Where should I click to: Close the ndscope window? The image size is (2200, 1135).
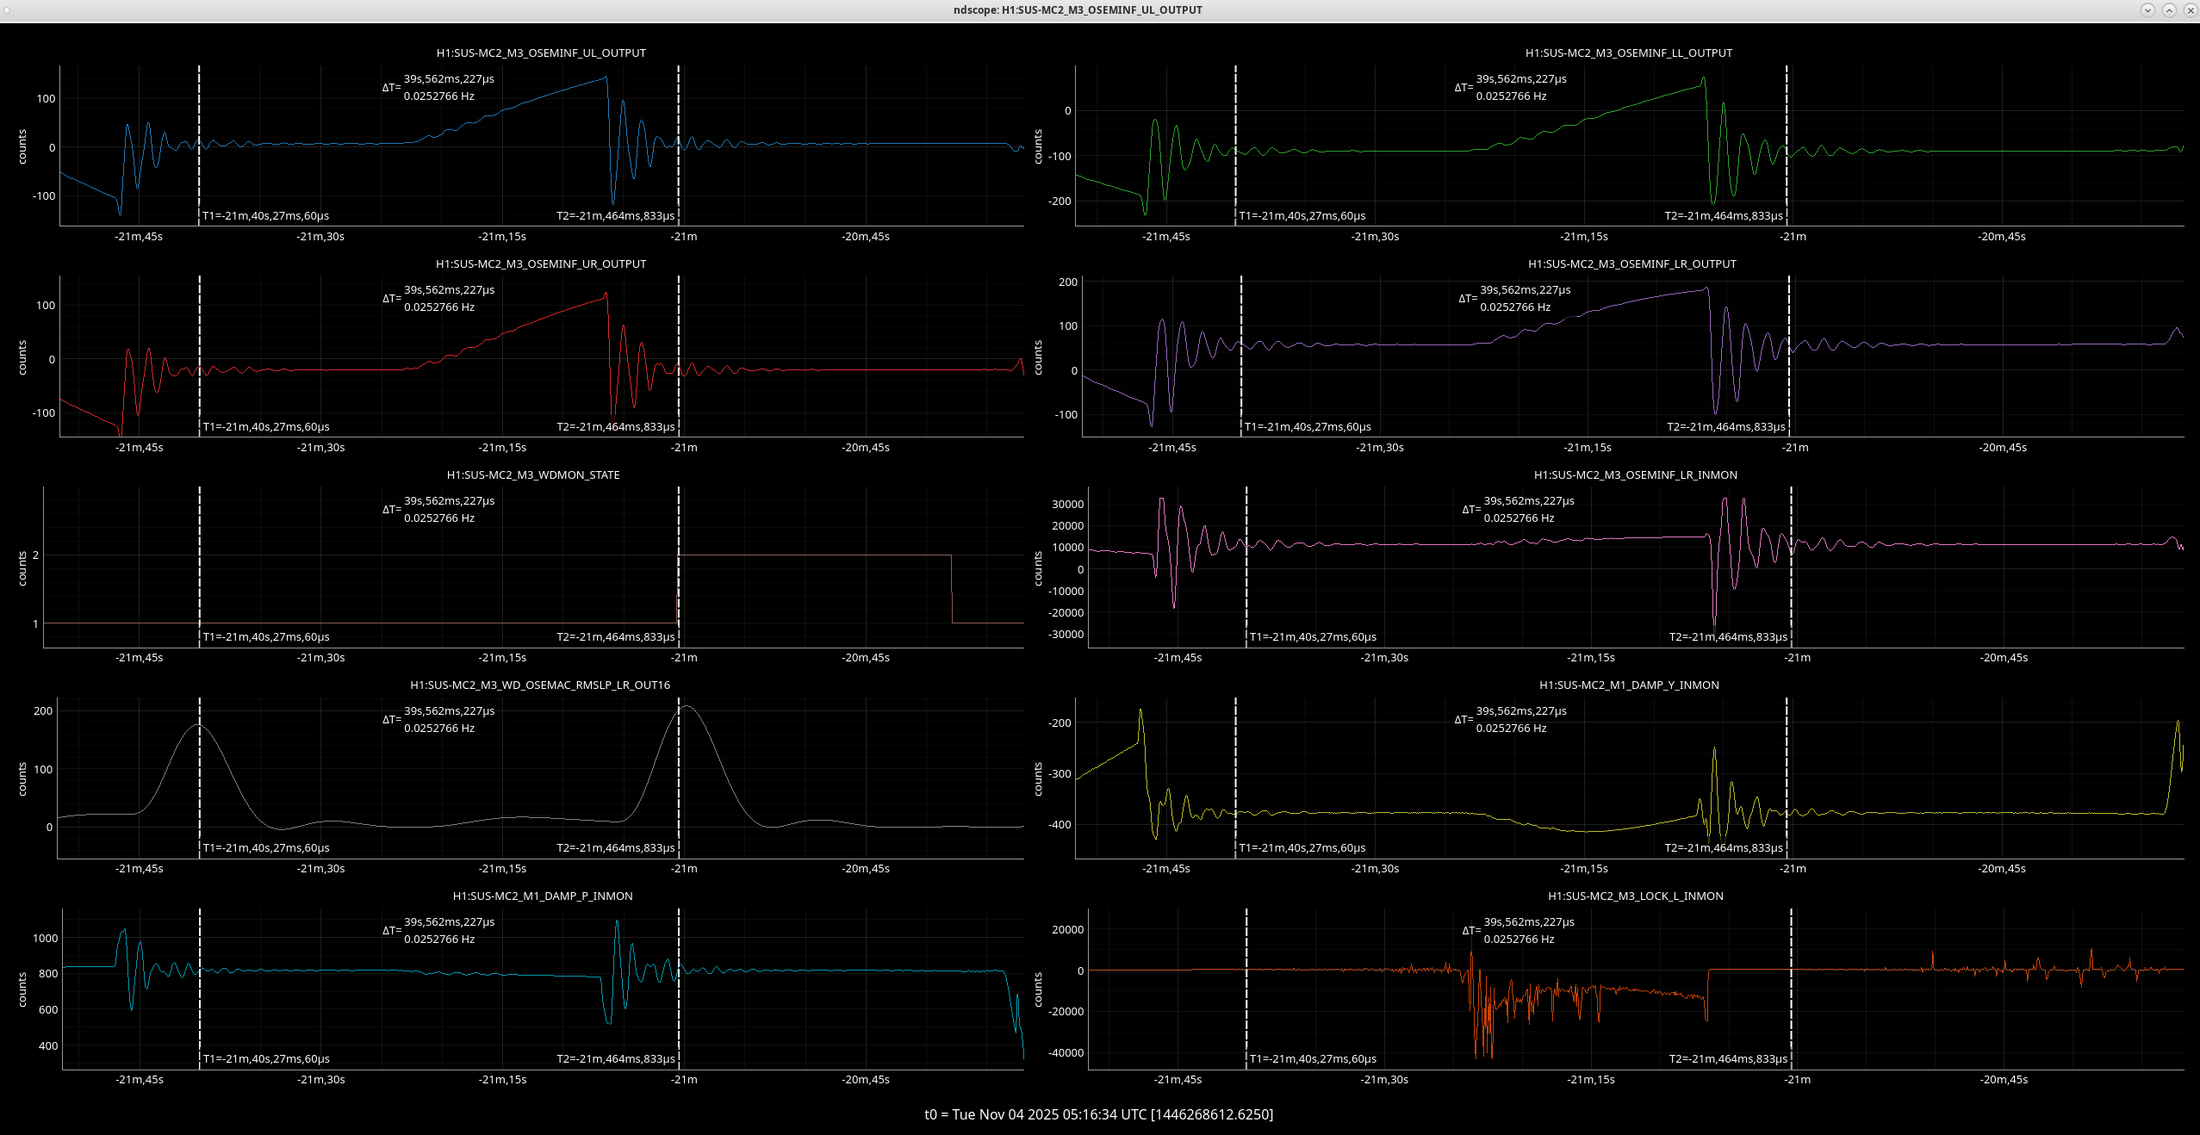2191,10
